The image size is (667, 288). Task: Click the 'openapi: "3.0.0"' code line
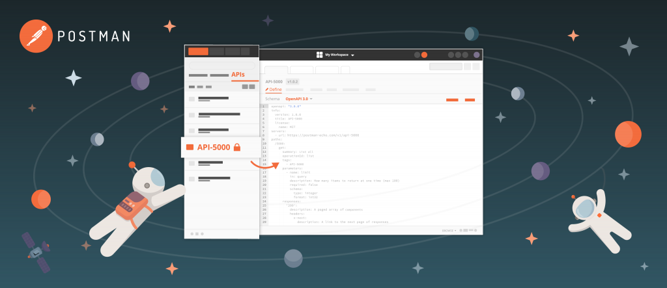(287, 107)
